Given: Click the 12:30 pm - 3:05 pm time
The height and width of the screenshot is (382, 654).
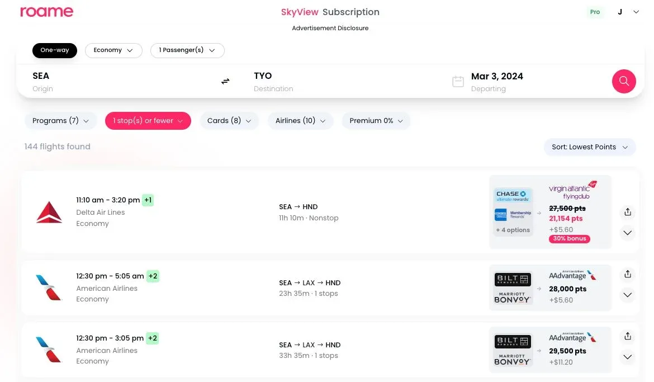Looking at the screenshot, I should (x=110, y=338).
